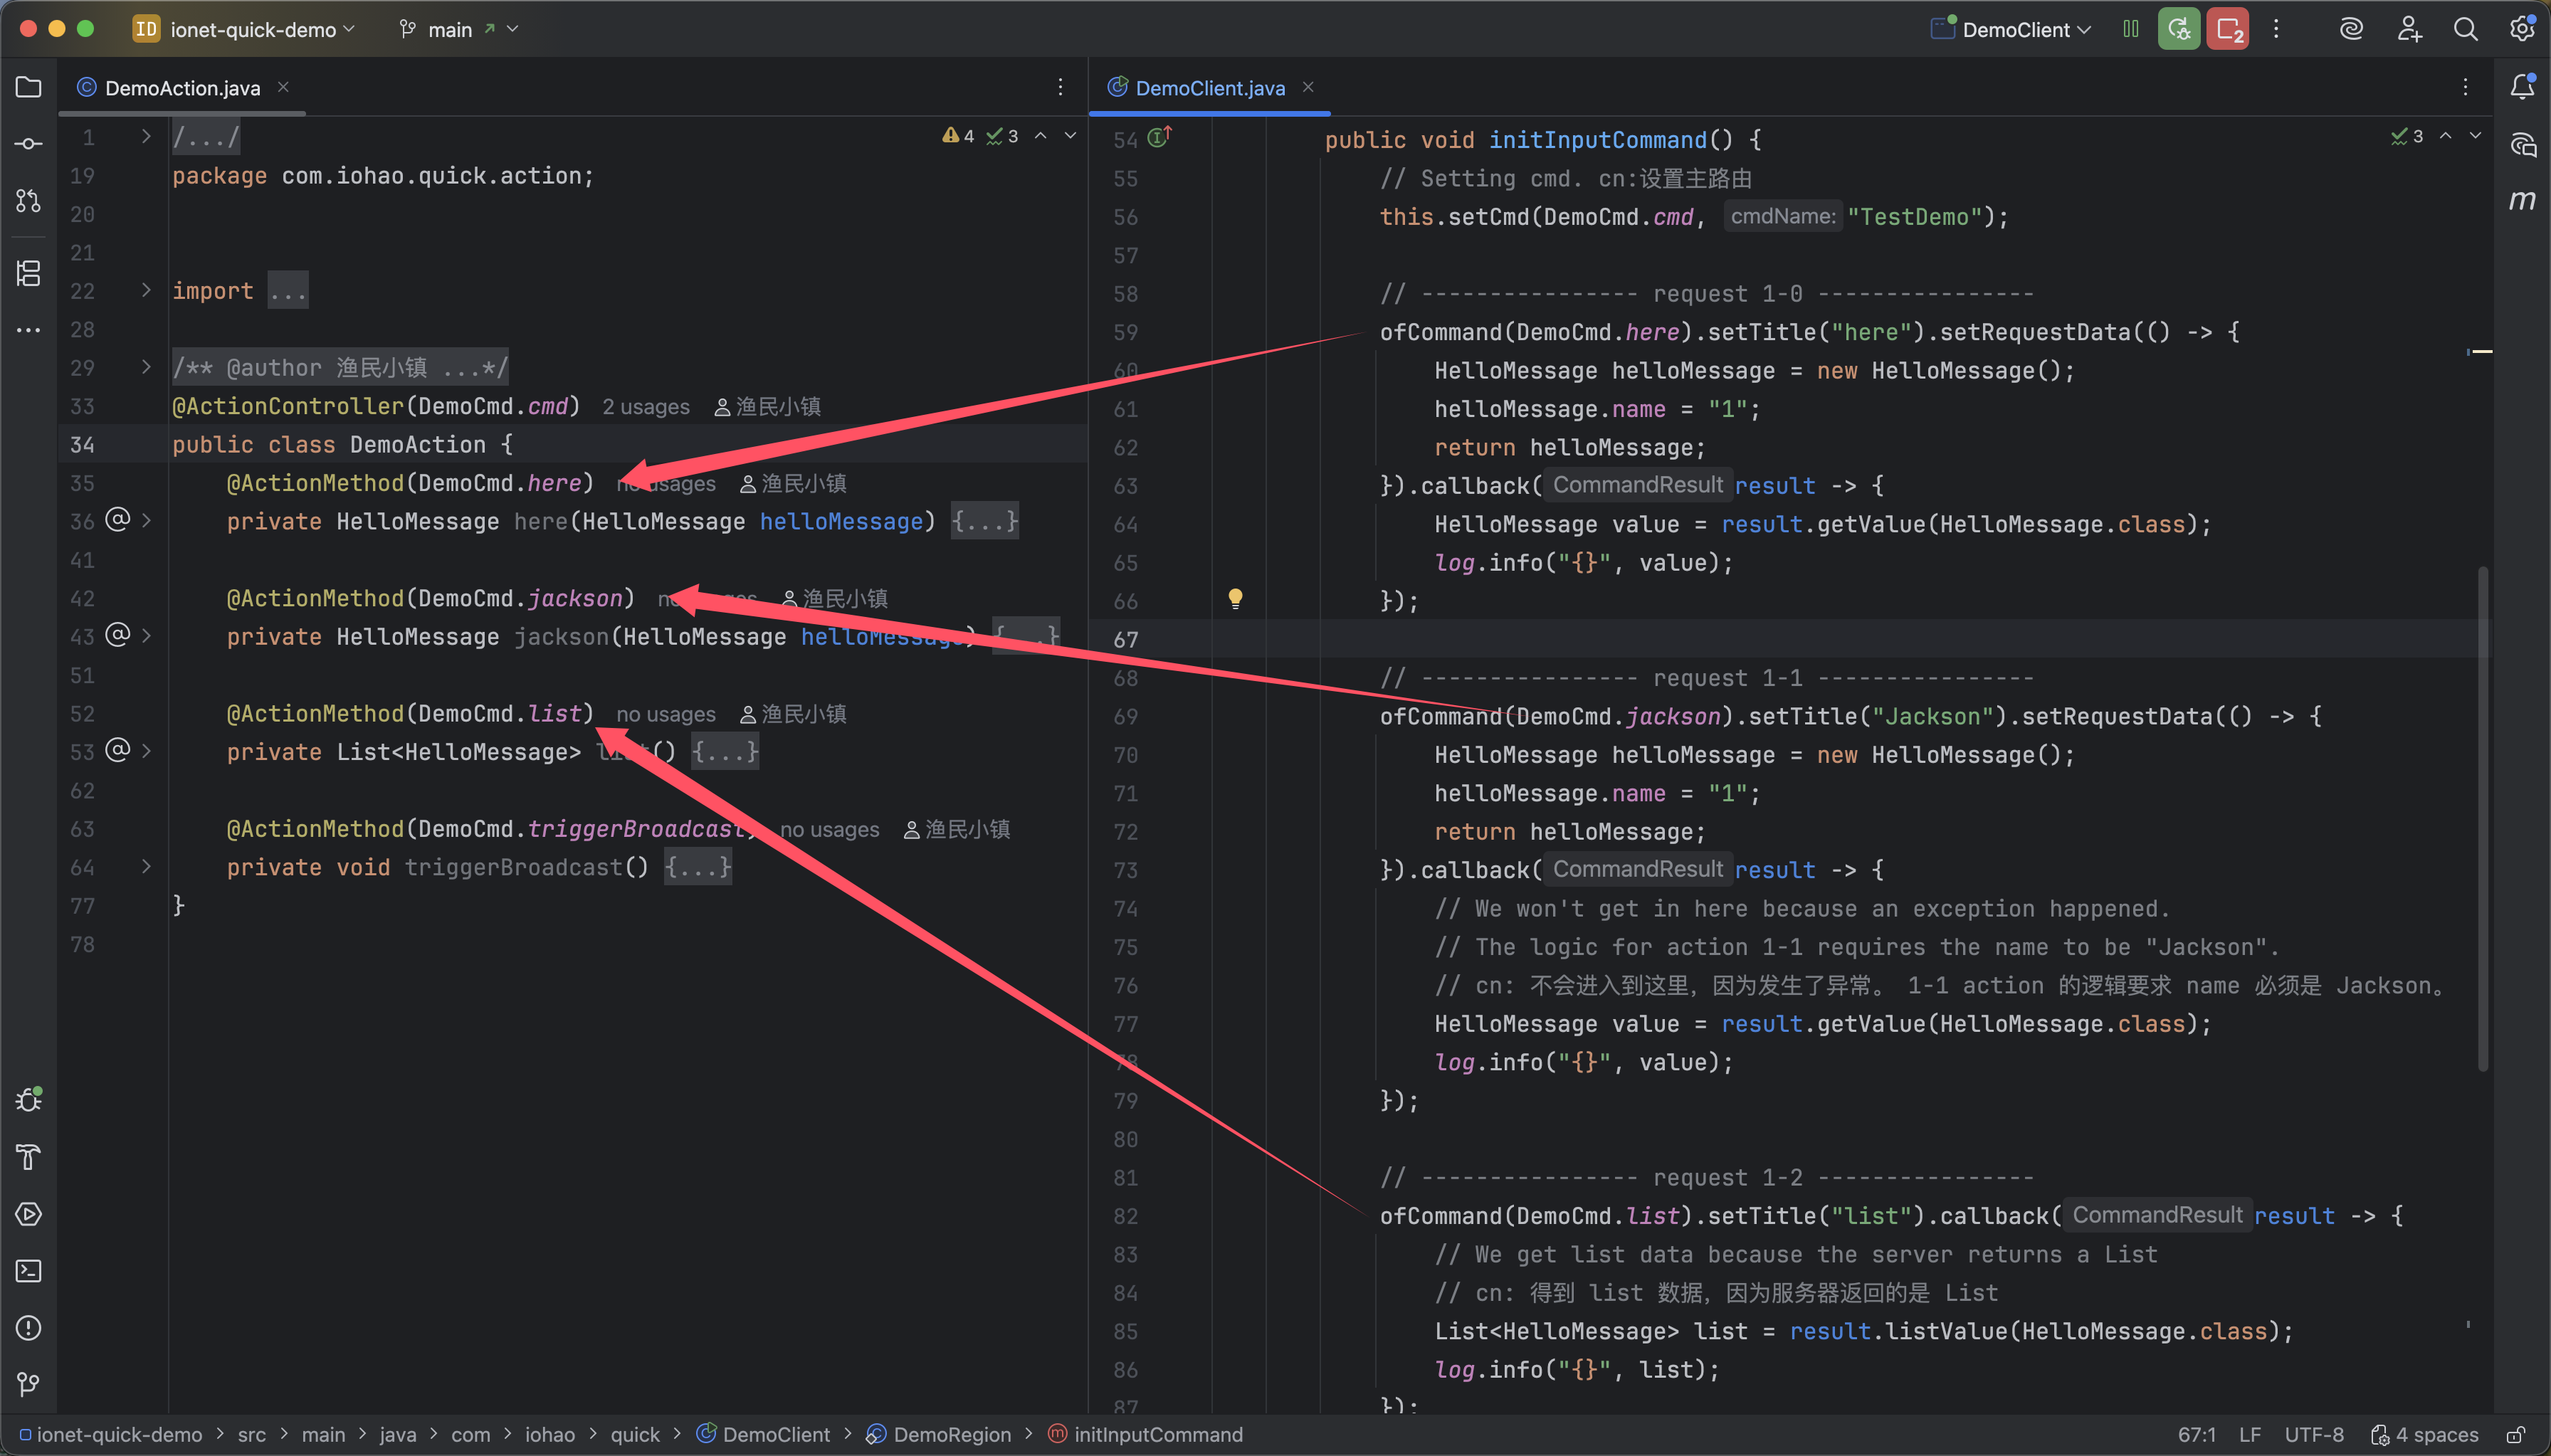Click the yellow intention light bulb

tap(1235, 598)
